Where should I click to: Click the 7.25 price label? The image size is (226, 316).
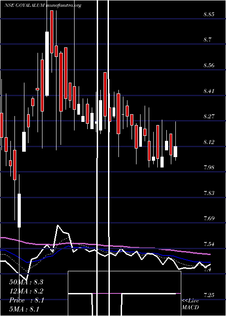pyautogui.click(x=209, y=295)
